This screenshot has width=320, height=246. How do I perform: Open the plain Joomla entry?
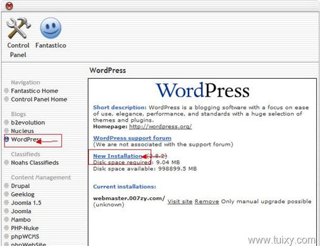[21, 211]
